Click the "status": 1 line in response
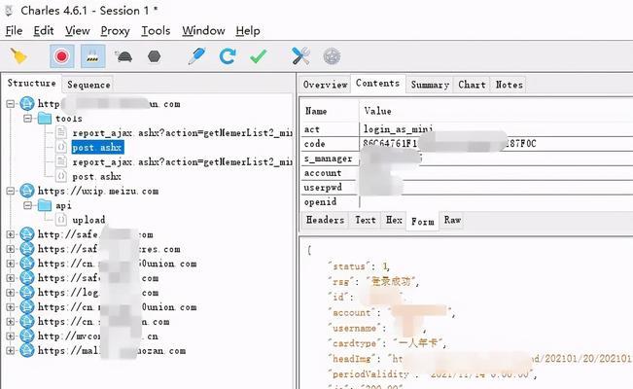This screenshot has width=633, height=389. coord(360,266)
